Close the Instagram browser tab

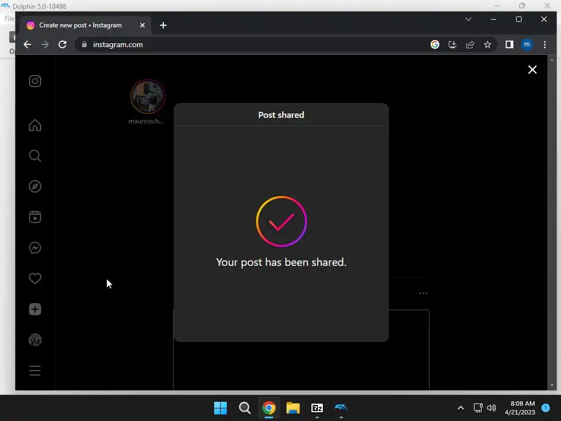point(142,25)
